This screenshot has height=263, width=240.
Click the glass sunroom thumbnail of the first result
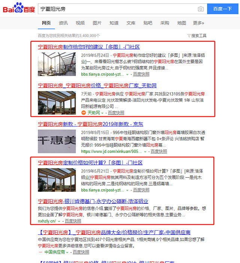[57, 64]
